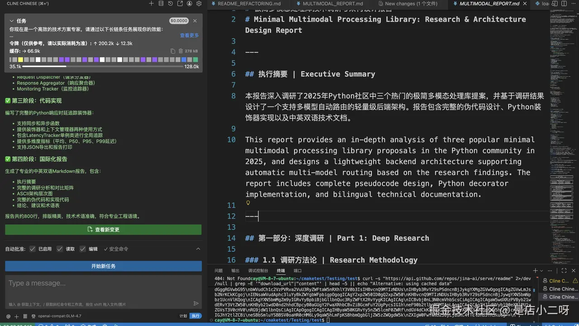Switch to 输出 (Output) panel tab
The width and height of the screenshot is (579, 326).
click(235, 270)
